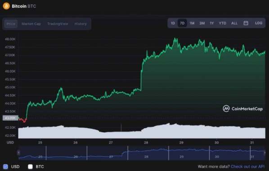Select the 7D time range
The width and height of the screenshot is (269, 171).
tap(182, 23)
